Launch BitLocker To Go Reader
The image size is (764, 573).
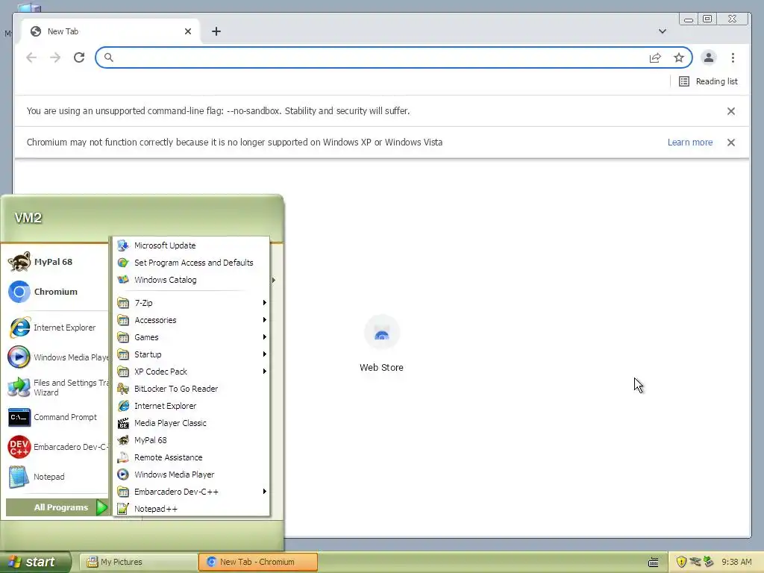pyautogui.click(x=191, y=389)
